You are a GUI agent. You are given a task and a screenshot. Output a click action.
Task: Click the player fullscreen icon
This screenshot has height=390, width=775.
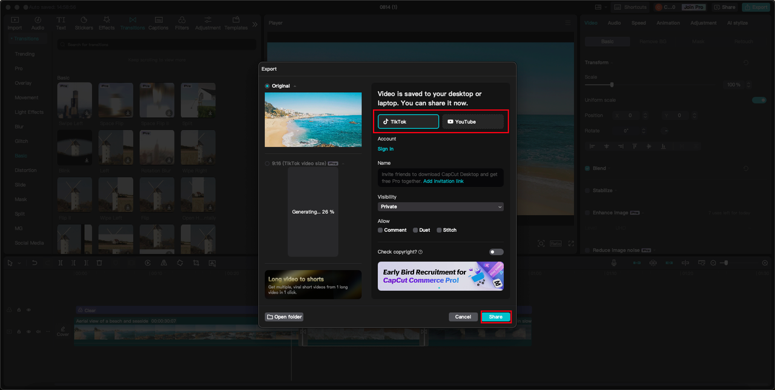570,243
